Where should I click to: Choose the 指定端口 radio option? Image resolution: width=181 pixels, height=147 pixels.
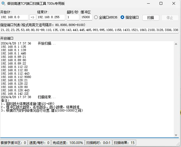pyautogui.click(x=123, y=17)
